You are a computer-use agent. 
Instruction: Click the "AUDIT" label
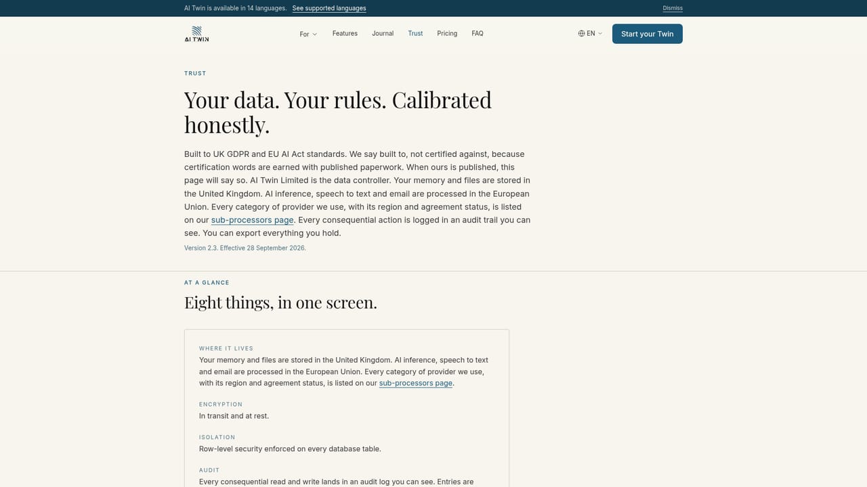209,470
